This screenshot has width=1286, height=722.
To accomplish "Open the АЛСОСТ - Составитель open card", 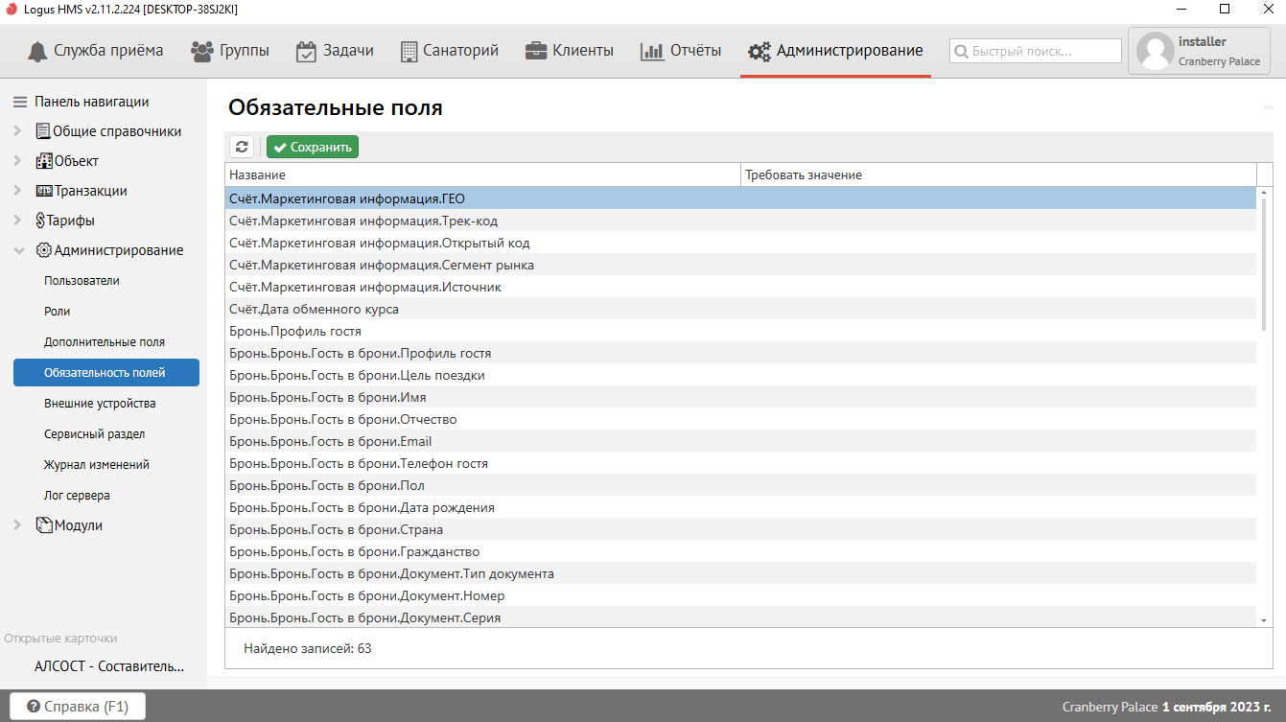I will (x=109, y=666).
